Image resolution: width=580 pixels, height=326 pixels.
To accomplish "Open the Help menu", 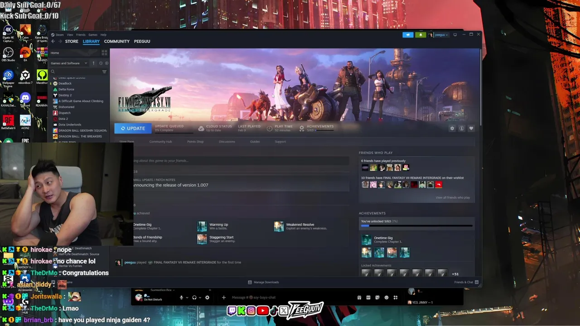I will (x=103, y=35).
